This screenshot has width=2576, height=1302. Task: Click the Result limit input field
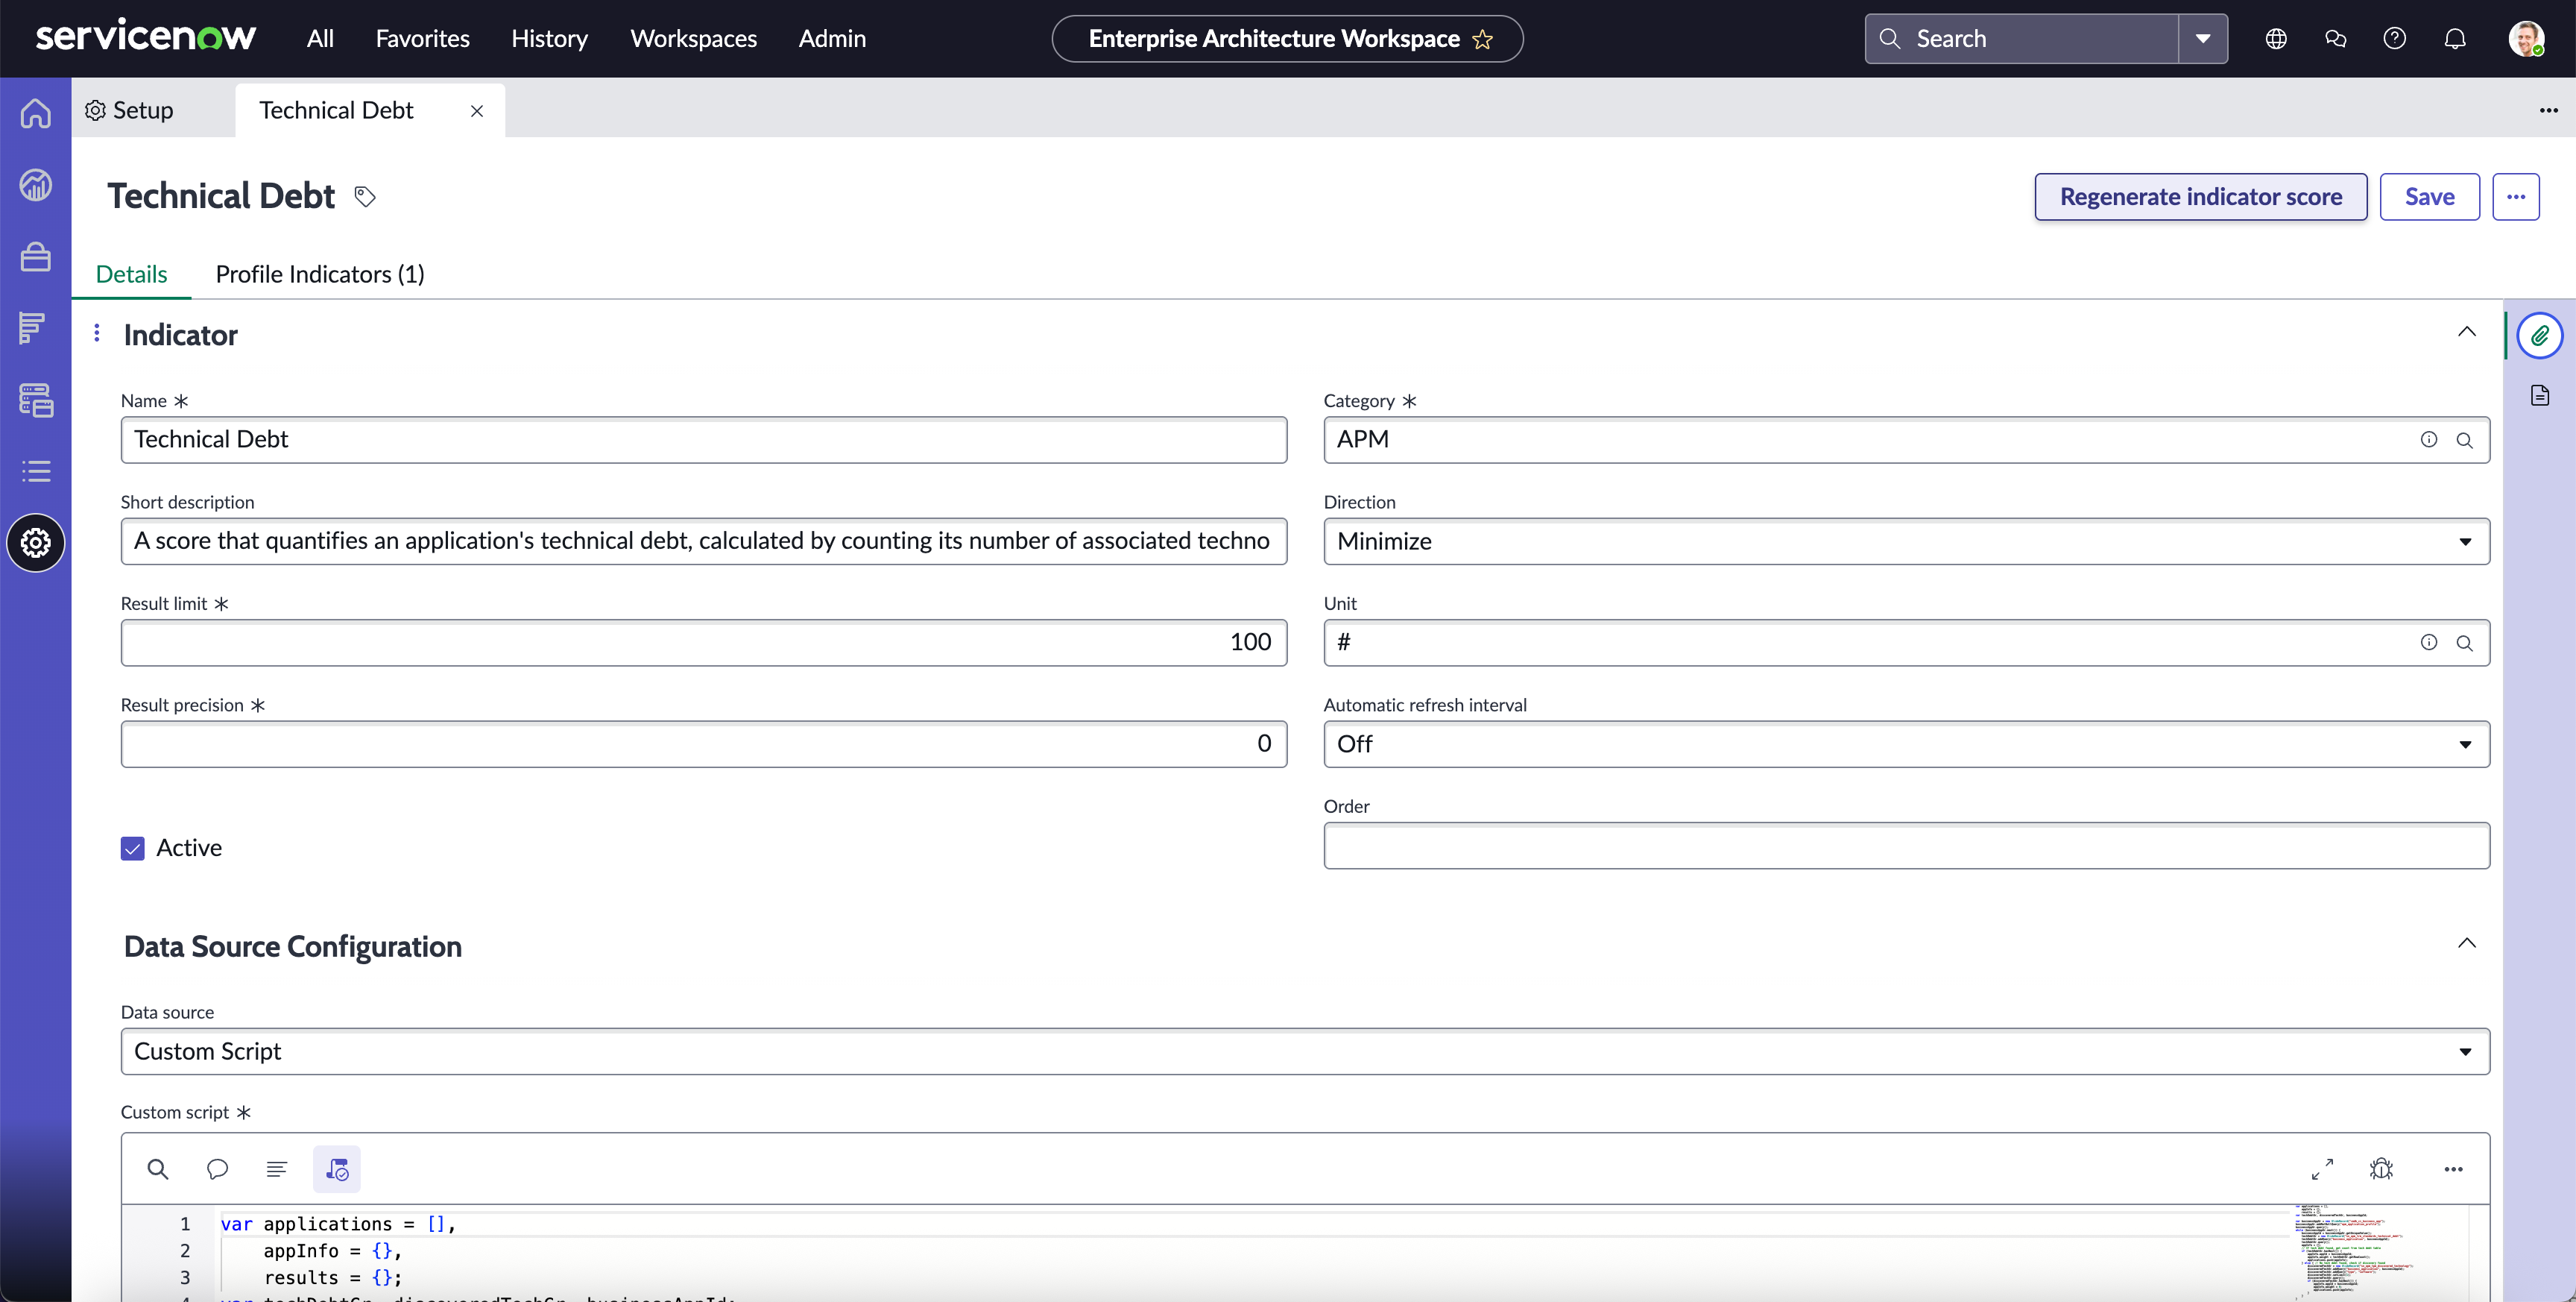pyautogui.click(x=703, y=644)
